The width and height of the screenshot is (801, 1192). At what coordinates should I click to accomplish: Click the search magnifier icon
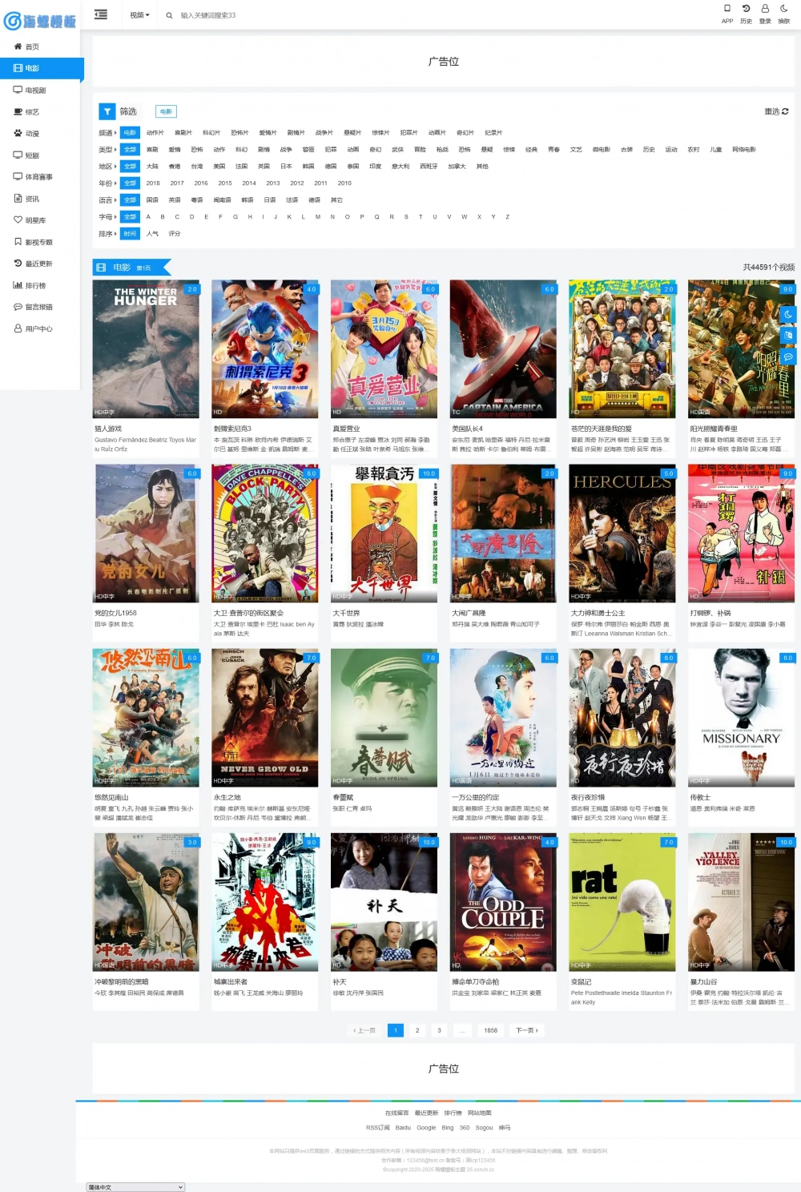click(x=169, y=15)
